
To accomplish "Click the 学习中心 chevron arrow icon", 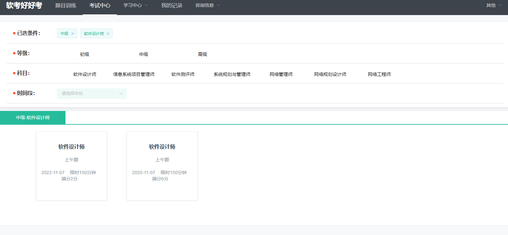I will 146,6.
